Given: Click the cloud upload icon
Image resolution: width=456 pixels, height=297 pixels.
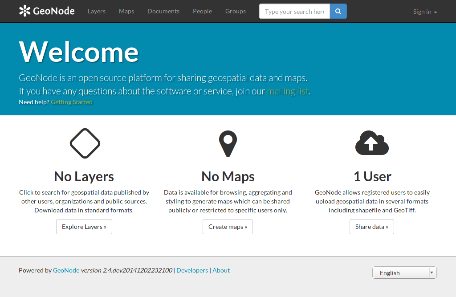Looking at the screenshot, I should [x=372, y=143].
